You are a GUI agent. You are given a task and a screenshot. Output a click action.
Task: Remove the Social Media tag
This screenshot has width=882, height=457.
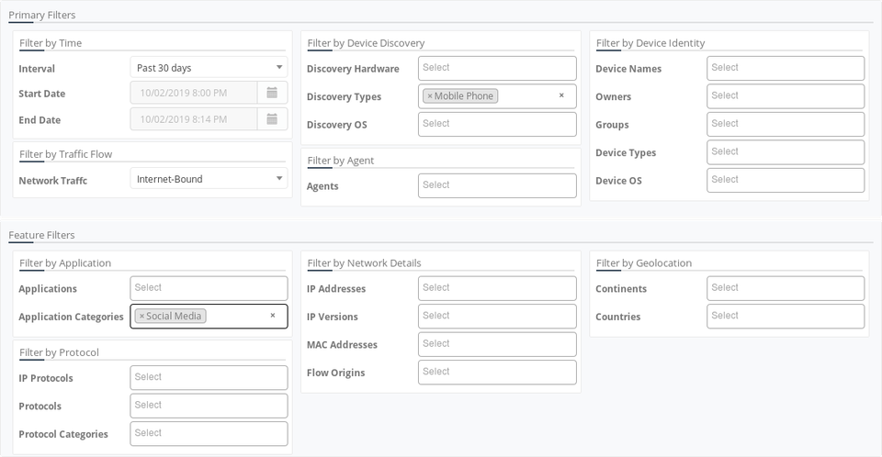point(141,317)
